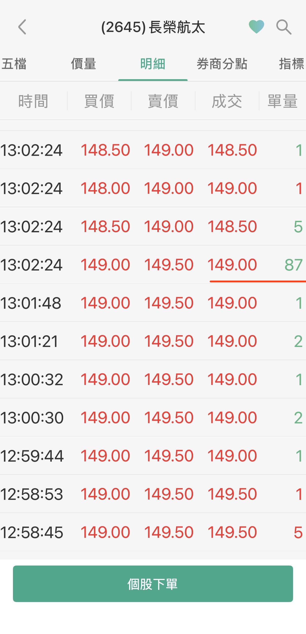The image size is (306, 634).
Task: Open the search magnifier icon
Action: coord(283,27)
